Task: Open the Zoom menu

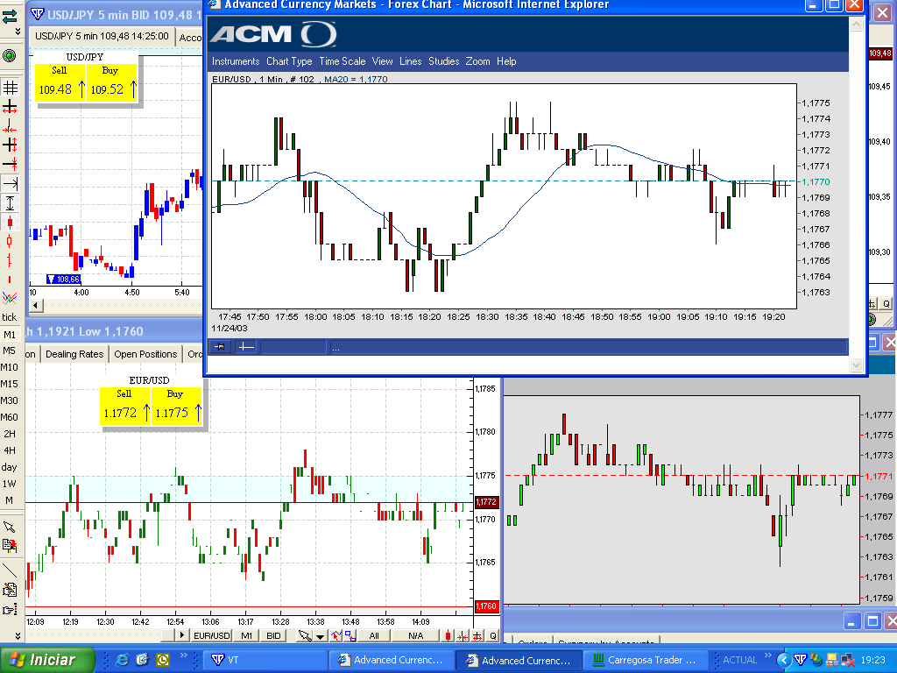Action: click(477, 61)
